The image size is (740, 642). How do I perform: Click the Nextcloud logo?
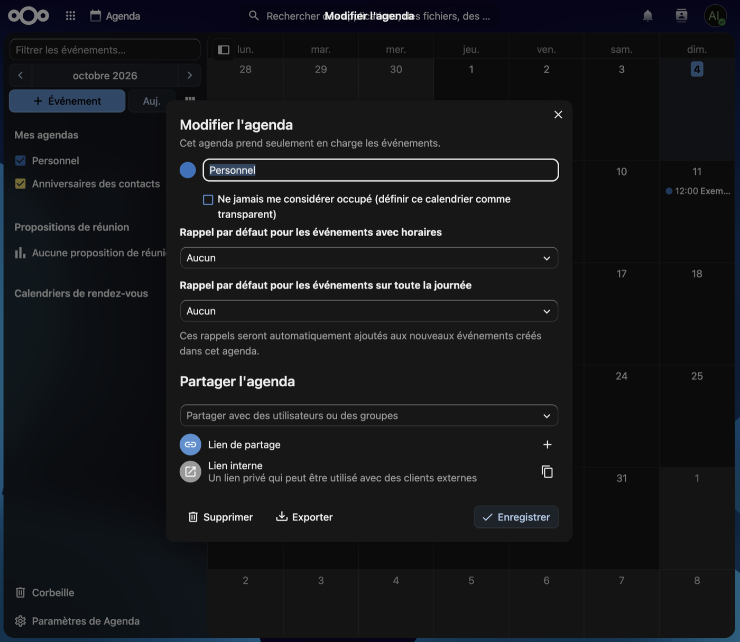[x=29, y=16]
